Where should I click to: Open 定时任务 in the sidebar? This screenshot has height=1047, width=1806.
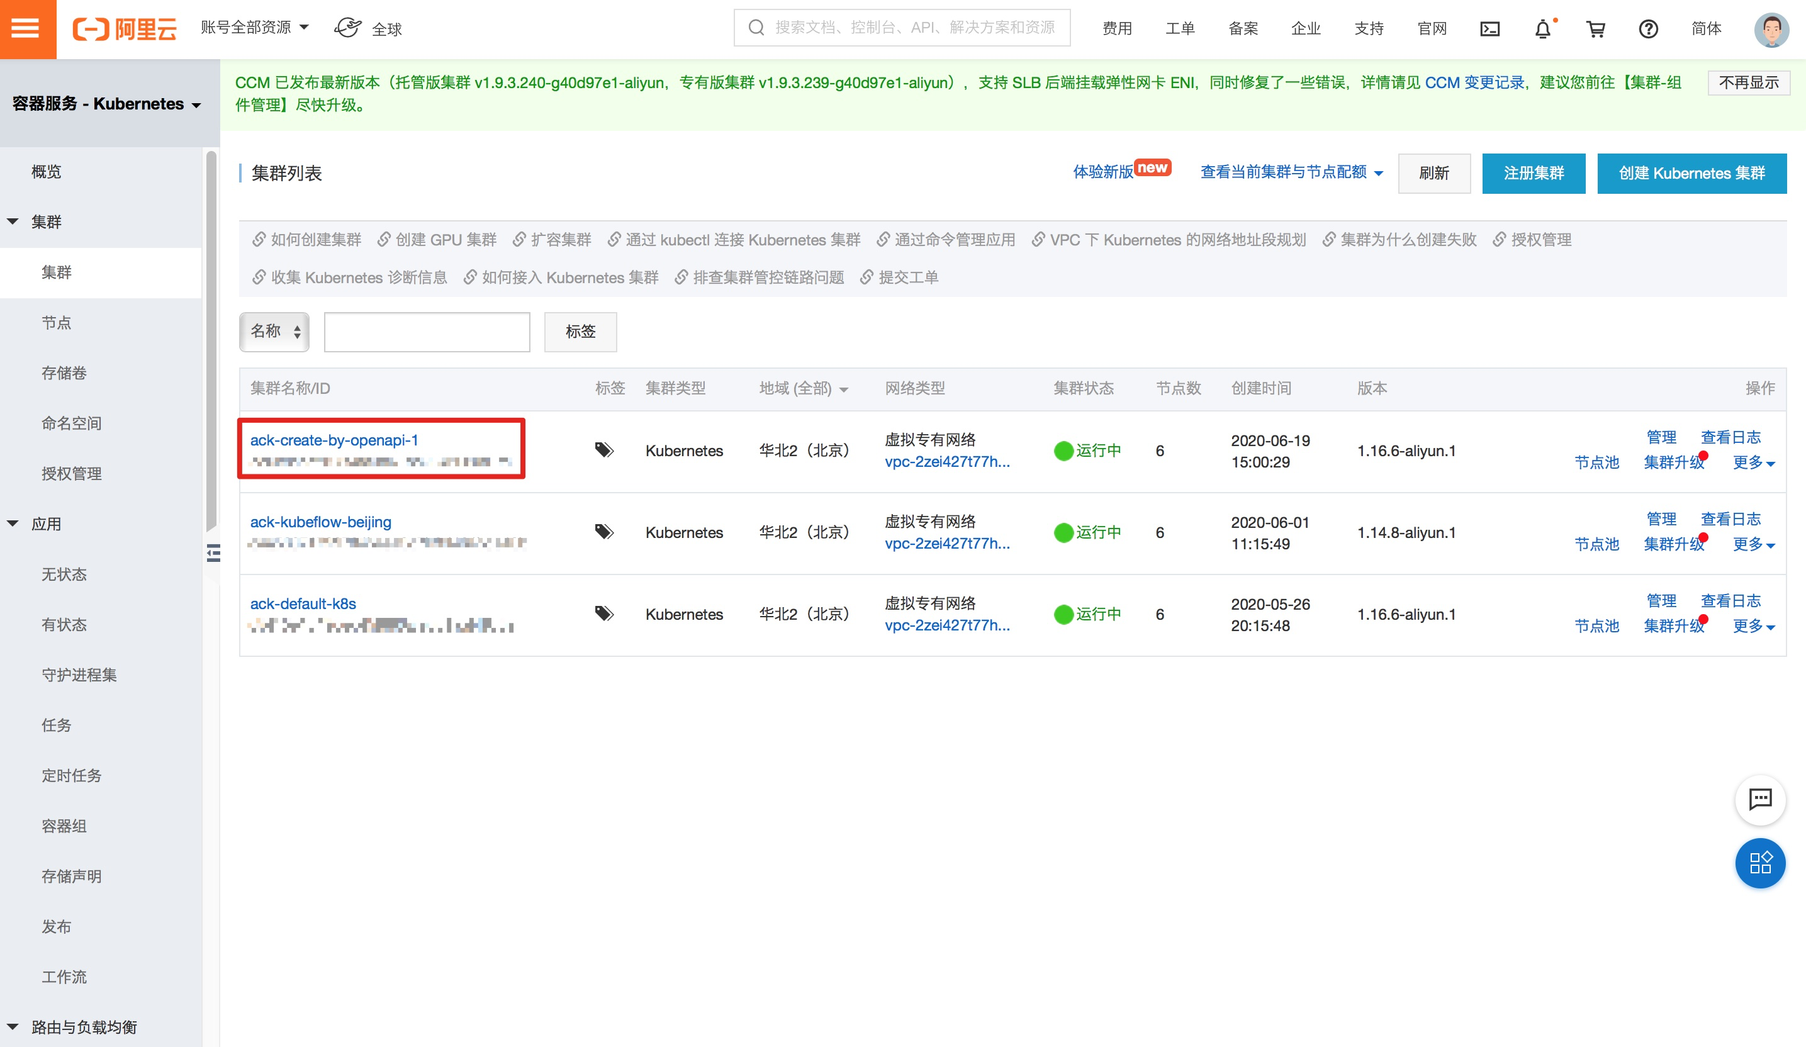pyautogui.click(x=72, y=775)
